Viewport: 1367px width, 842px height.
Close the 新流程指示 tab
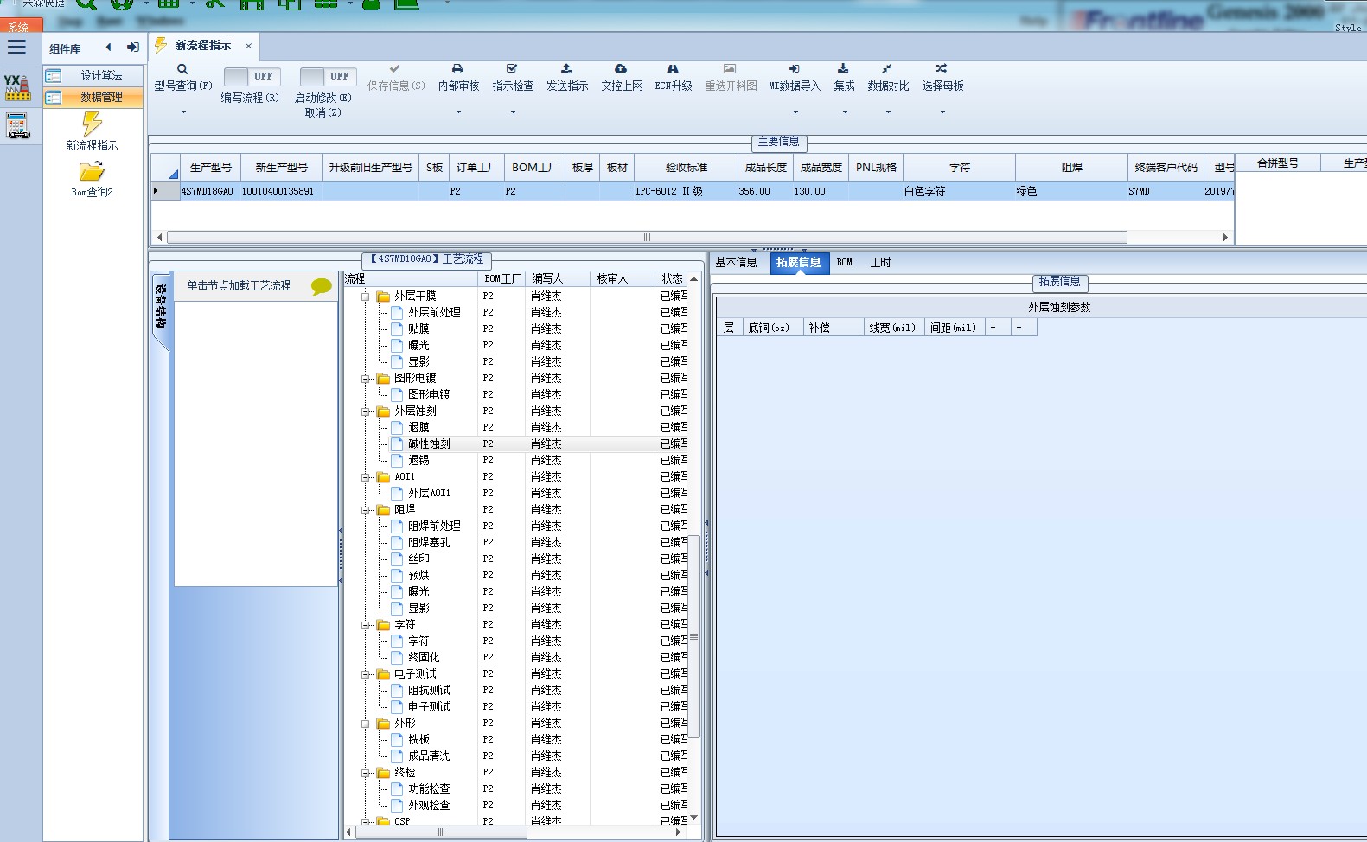pos(248,46)
